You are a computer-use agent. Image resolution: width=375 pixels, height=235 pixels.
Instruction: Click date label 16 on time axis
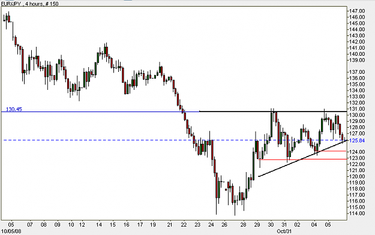click(x=126, y=225)
